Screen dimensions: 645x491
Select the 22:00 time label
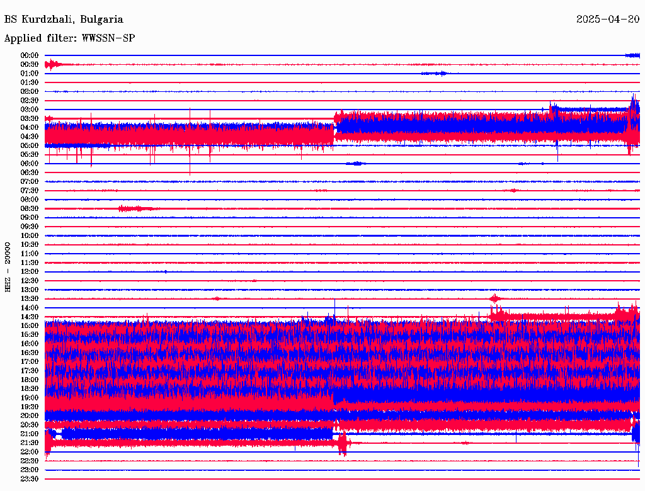(x=30, y=451)
